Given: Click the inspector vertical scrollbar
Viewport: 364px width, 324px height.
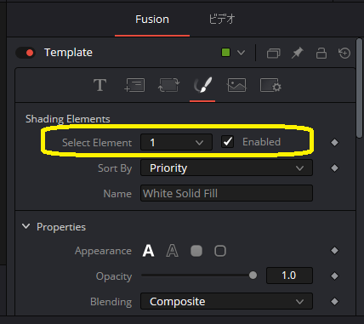Looking at the screenshot, I should (359, 88).
